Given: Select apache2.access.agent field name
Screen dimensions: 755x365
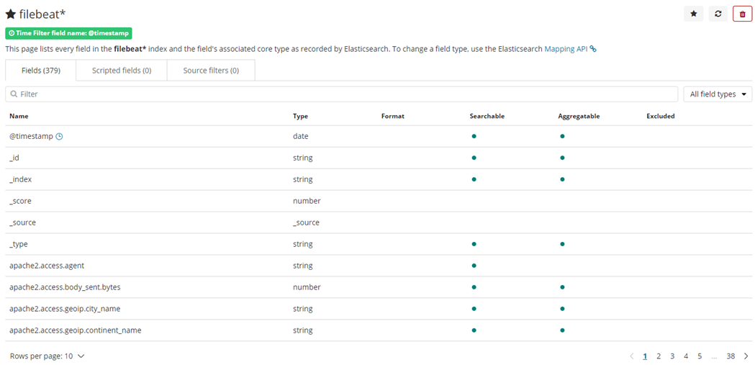Looking at the screenshot, I should (x=48, y=266).
